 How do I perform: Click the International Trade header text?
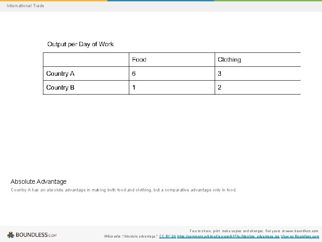[25, 6]
